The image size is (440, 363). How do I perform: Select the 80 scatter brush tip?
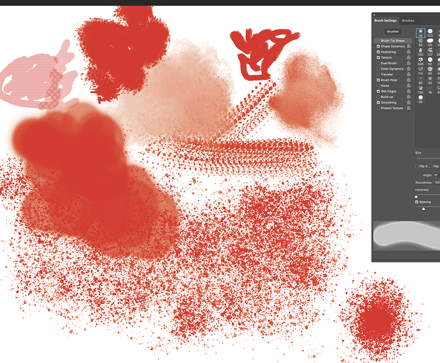pos(420,81)
